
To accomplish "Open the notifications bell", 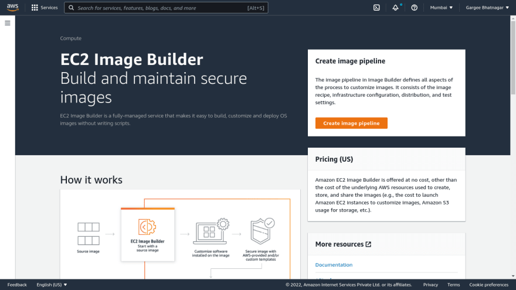I will coord(396,8).
